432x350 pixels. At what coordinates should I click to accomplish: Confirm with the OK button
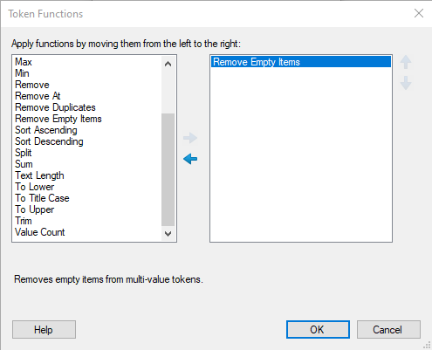318,330
